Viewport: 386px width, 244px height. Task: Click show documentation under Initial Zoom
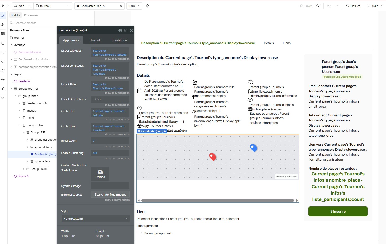tap(117, 147)
